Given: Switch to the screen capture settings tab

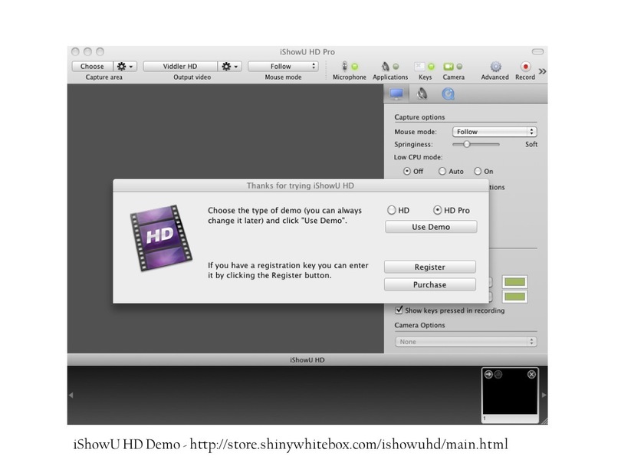Looking at the screenshot, I should [x=396, y=94].
